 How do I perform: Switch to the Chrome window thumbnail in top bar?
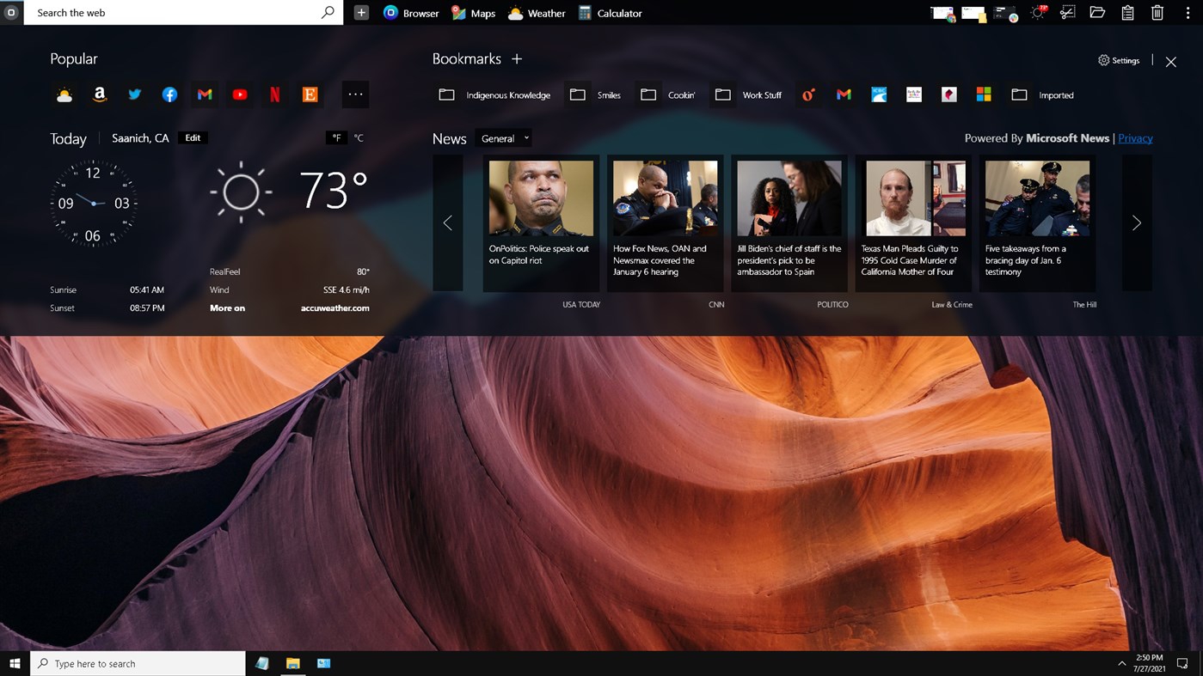pos(943,13)
